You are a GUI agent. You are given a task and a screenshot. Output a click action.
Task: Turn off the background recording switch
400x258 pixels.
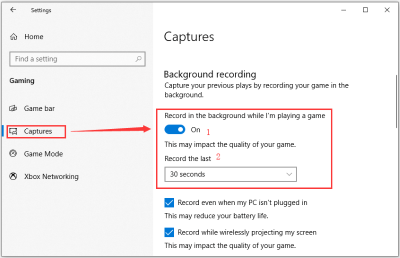[x=175, y=130]
